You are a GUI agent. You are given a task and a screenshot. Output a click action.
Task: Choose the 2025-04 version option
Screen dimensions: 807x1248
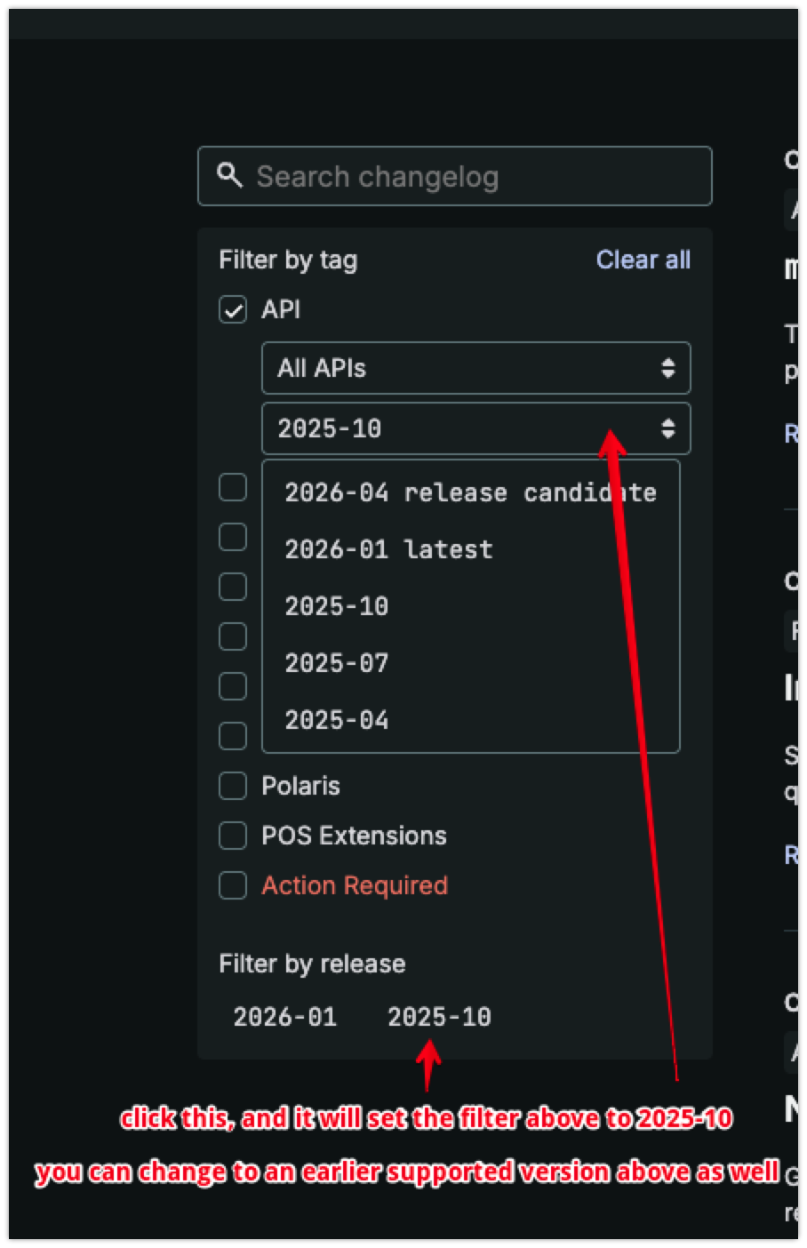[x=337, y=720]
